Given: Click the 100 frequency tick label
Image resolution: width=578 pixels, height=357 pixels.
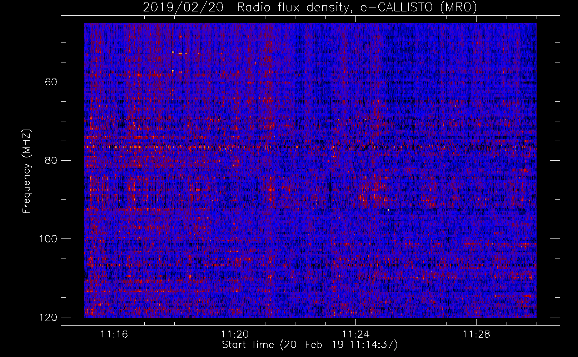Looking at the screenshot, I should [48, 239].
